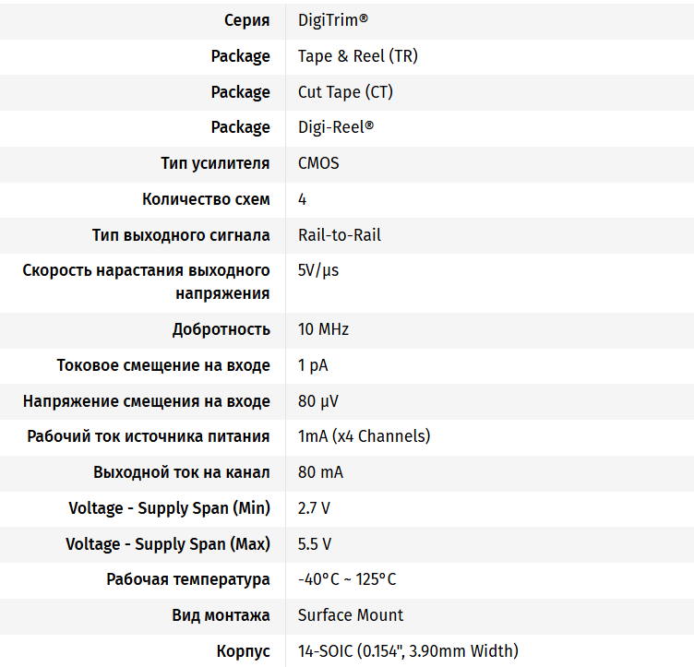
Task: Click the 'Voltage - Supply Span (Min)' label
Action: point(169,508)
